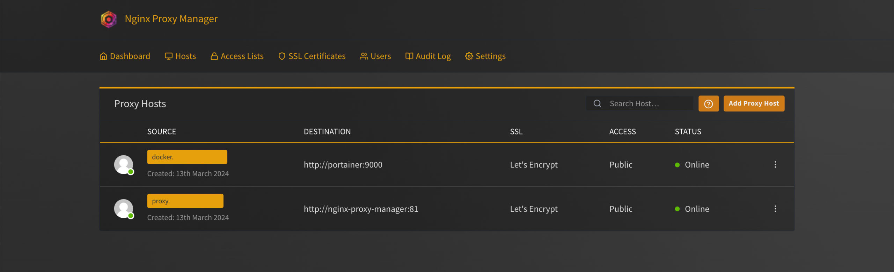894x272 pixels.
Task: Click Let's Encrypt in portainer row
Action: click(x=534, y=165)
